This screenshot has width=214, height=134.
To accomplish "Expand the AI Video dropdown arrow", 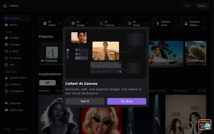I will point(59,24).
